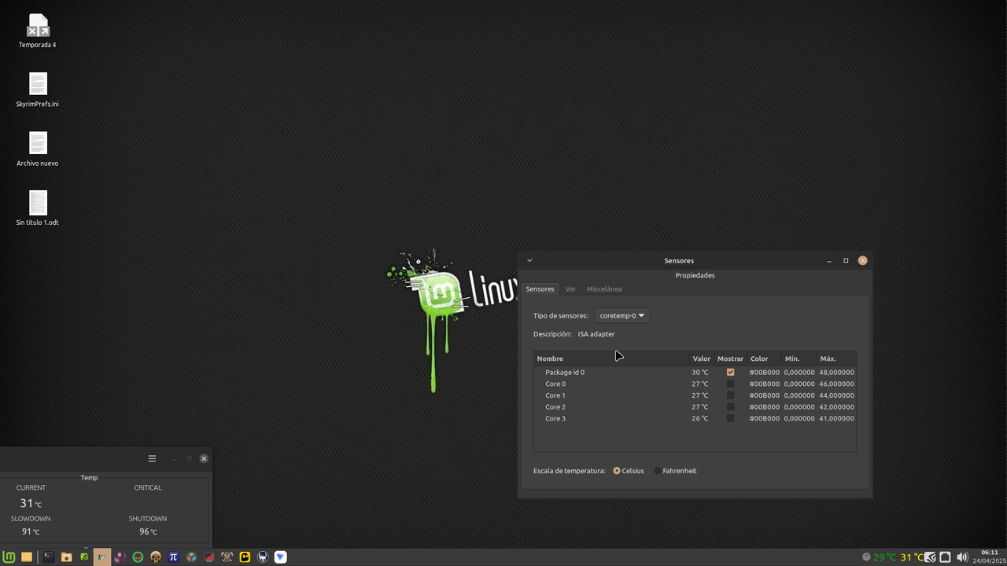Click the chevron in the Sensores window titlebar
Screen dimensions: 1007x566
pos(529,260)
